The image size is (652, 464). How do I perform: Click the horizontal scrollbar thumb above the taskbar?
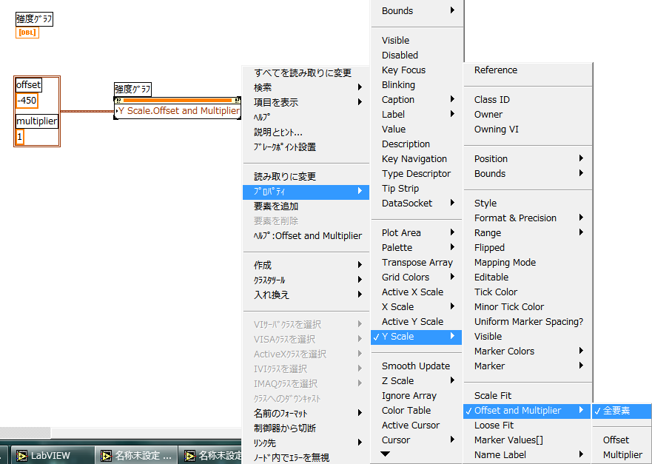click(x=25, y=433)
